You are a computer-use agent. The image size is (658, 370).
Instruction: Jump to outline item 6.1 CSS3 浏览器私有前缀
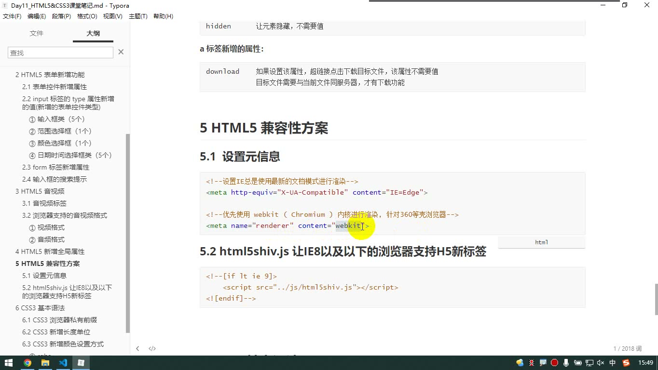60,320
